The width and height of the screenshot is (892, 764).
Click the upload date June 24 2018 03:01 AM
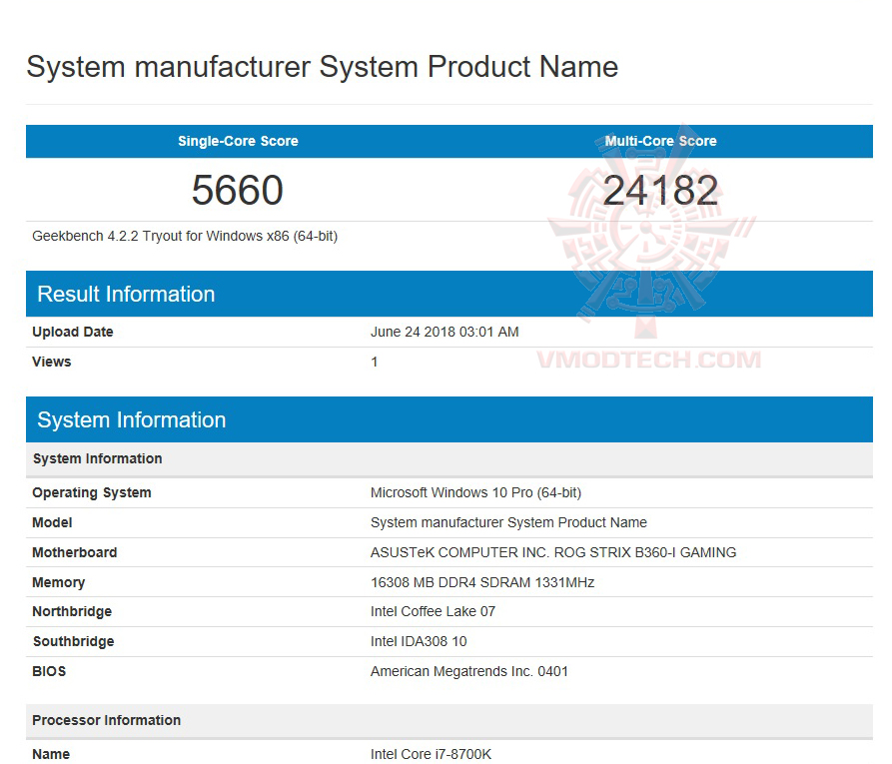[445, 332]
